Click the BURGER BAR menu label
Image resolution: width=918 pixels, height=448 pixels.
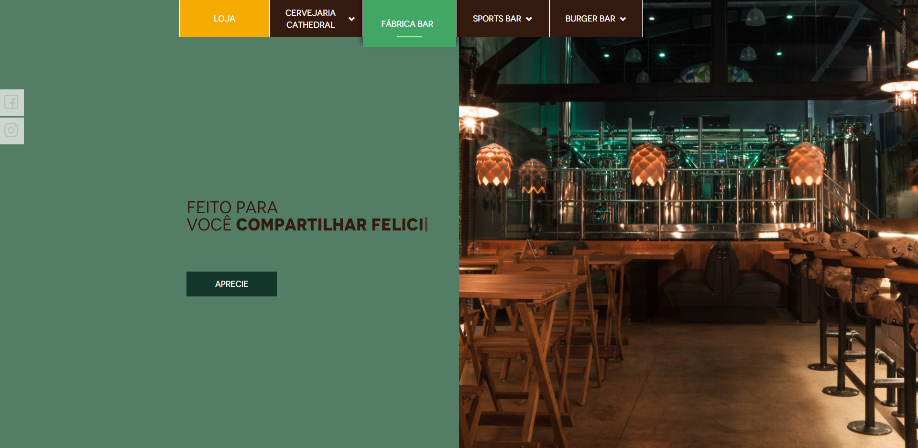click(x=590, y=19)
